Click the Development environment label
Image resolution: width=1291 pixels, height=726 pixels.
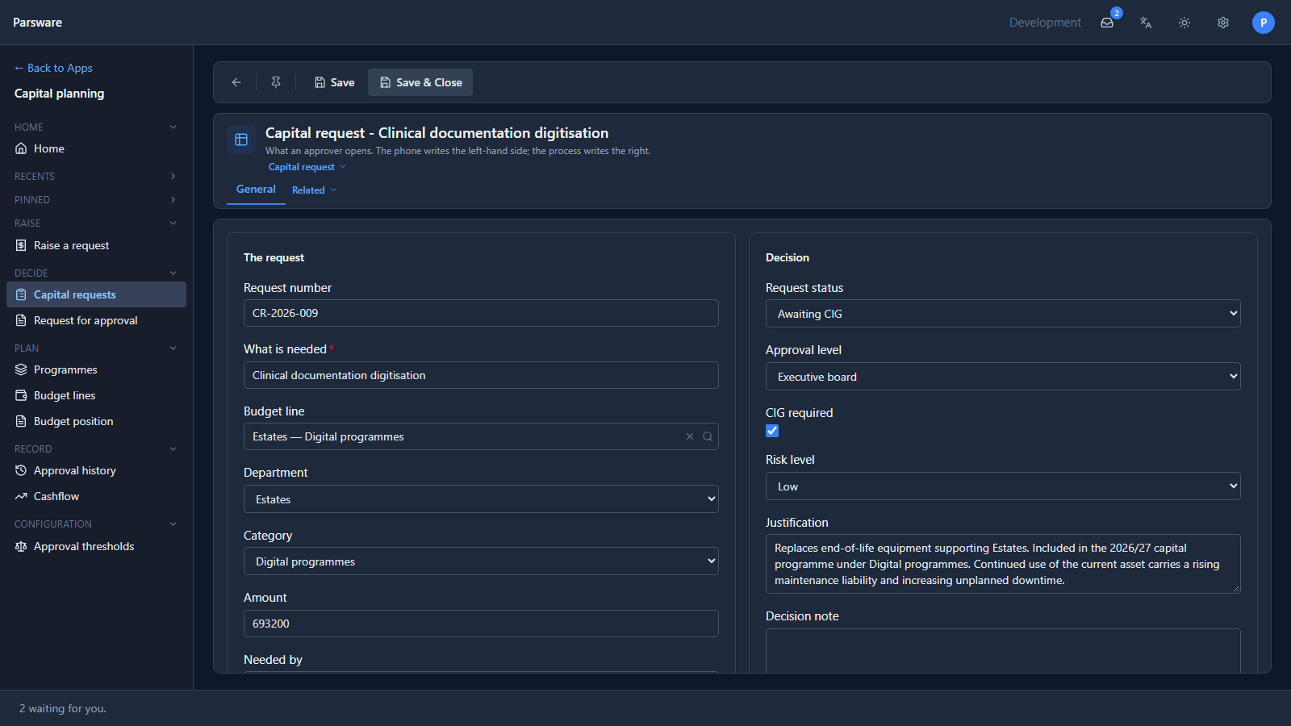click(x=1045, y=23)
